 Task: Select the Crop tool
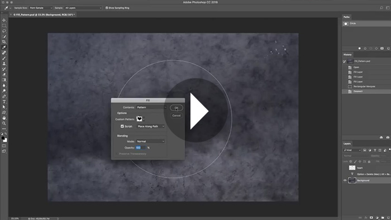(x=4, y=42)
